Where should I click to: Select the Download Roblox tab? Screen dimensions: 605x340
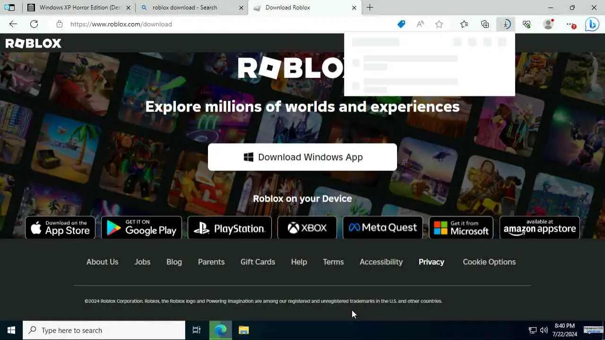305,8
